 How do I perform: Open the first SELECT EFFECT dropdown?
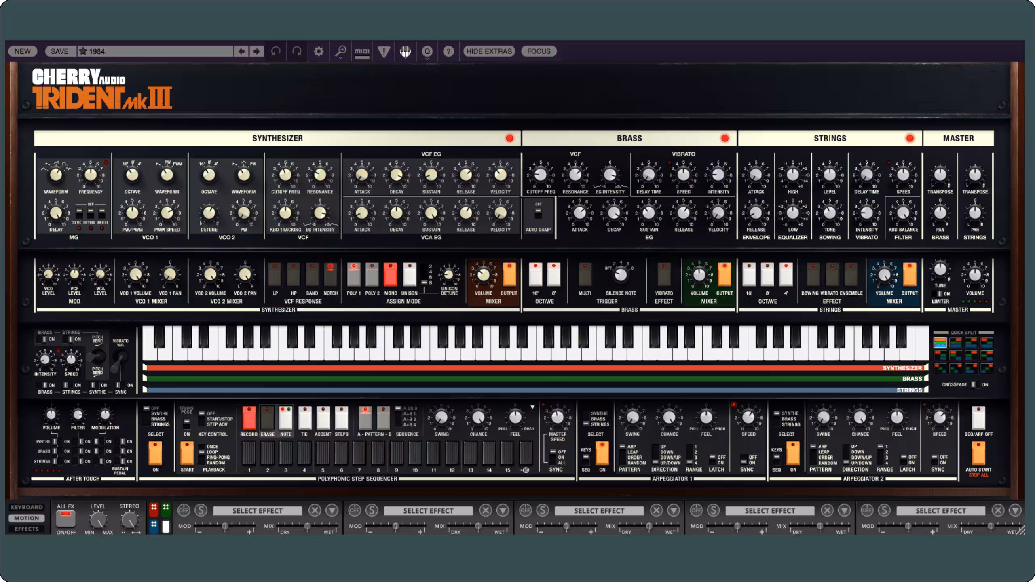tap(257, 511)
